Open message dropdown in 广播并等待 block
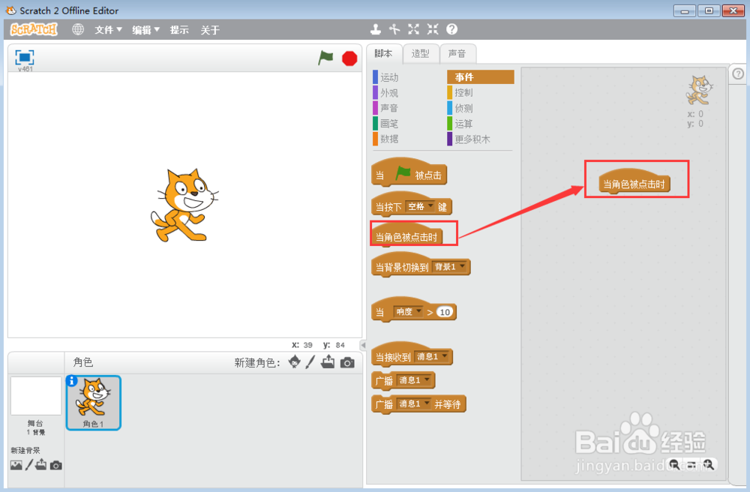750x492 pixels. (414, 403)
